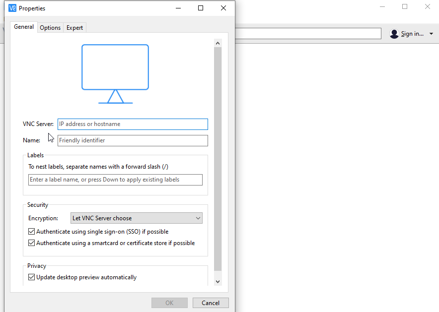Viewport: 439px width, 312px height.
Task: Click the user avatar icon beside Sign in
Action: coord(394,34)
